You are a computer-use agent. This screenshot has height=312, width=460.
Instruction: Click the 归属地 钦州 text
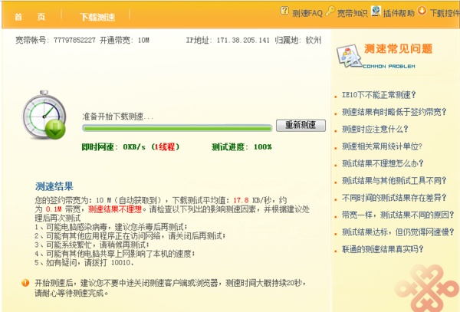tap(298, 40)
